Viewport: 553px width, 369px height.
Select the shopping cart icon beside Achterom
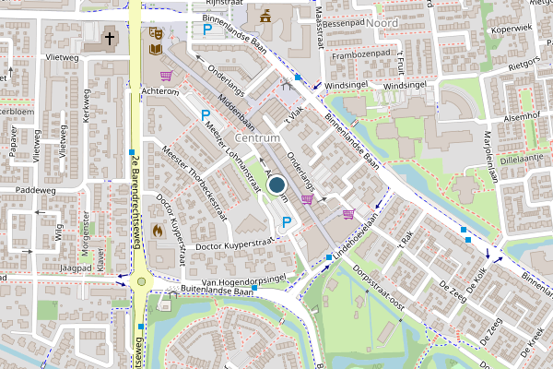click(x=166, y=76)
